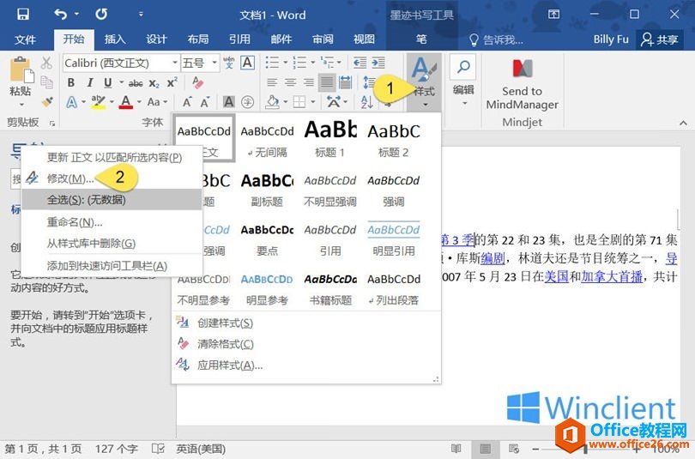The width and height of the screenshot is (695, 459).
Task: Switch to the 插入 Insert tab
Action: [x=115, y=39]
